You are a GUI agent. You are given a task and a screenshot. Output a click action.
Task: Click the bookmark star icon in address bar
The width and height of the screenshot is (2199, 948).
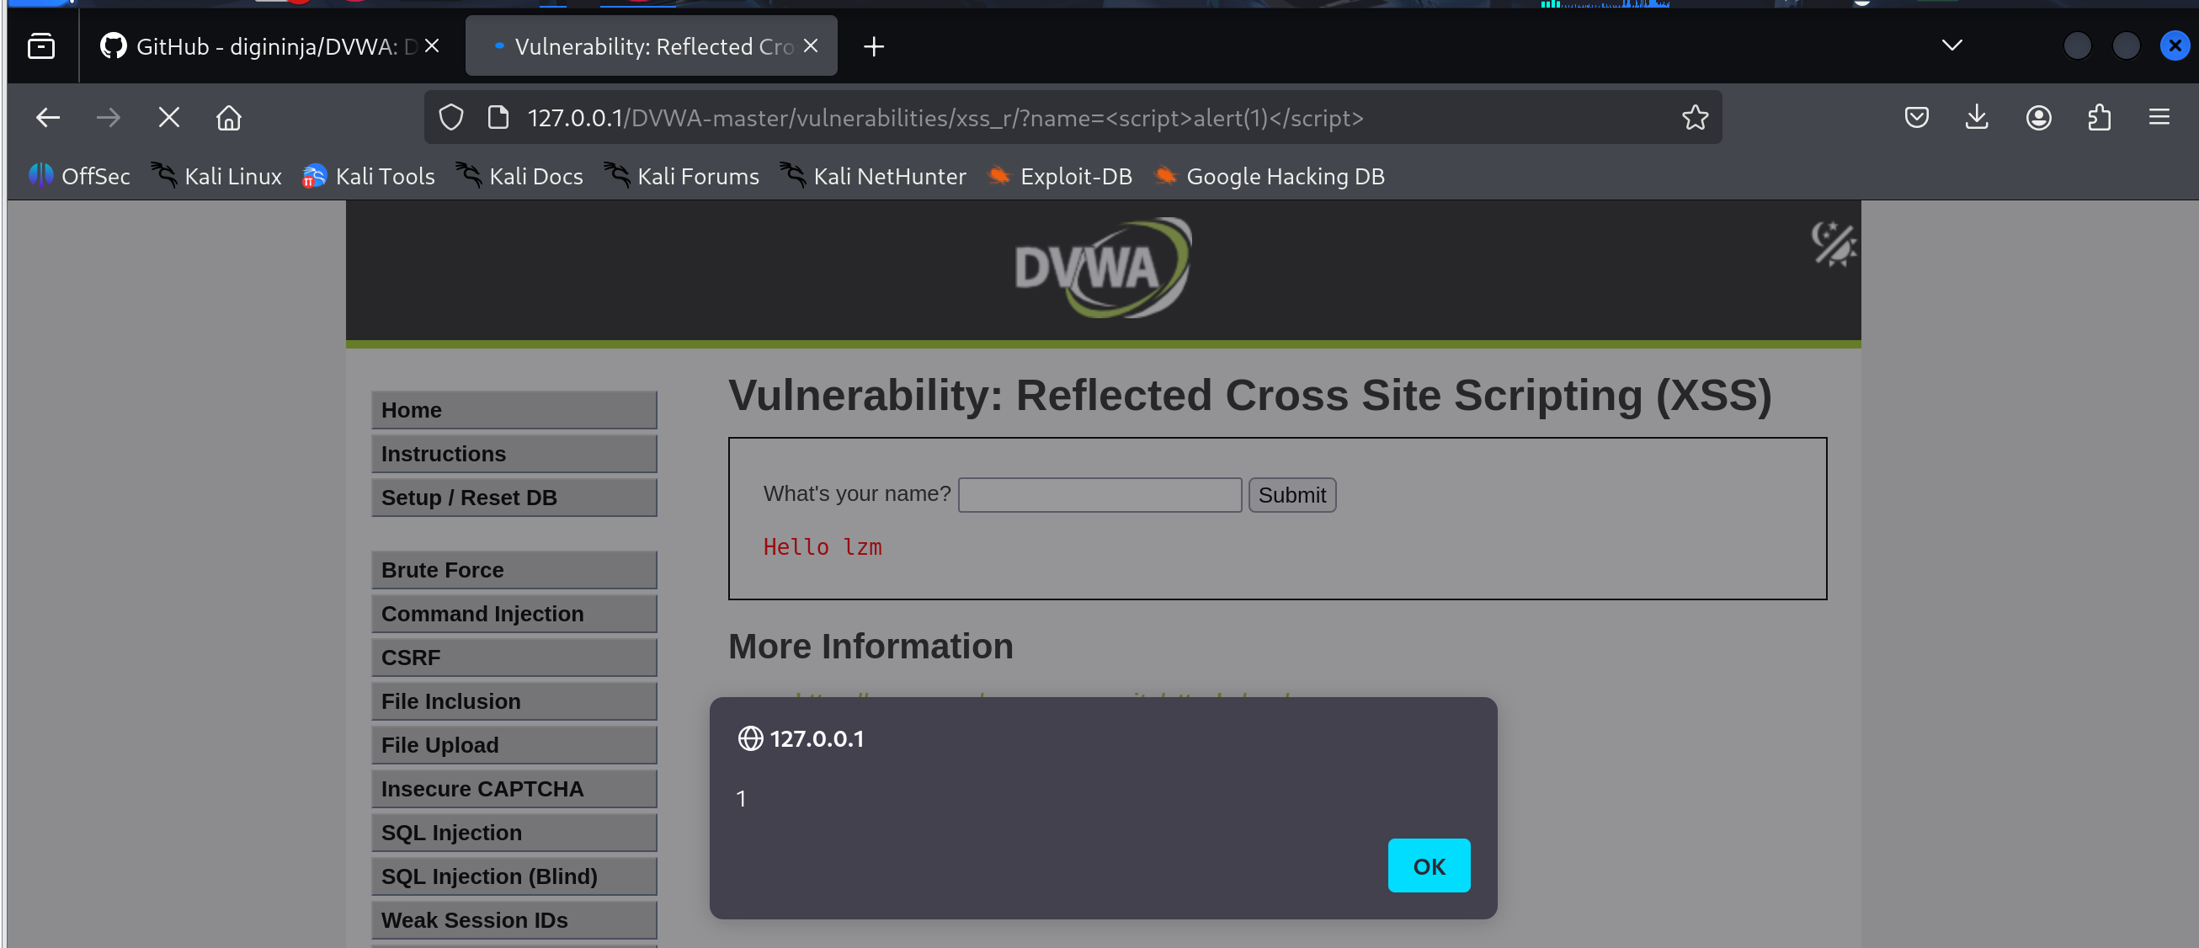click(x=1695, y=118)
